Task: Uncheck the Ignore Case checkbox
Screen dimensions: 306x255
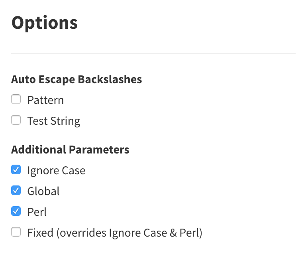Action: tap(16, 170)
